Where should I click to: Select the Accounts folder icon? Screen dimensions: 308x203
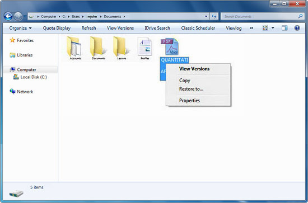(x=74, y=46)
